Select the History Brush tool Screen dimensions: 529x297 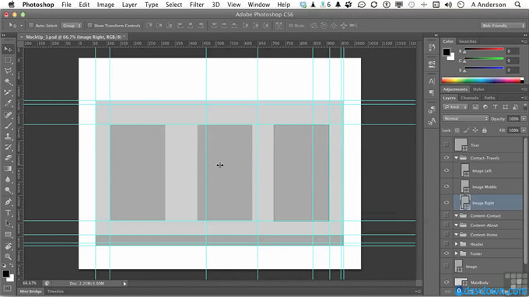click(x=8, y=147)
